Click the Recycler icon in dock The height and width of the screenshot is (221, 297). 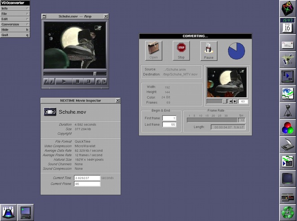click(288, 212)
